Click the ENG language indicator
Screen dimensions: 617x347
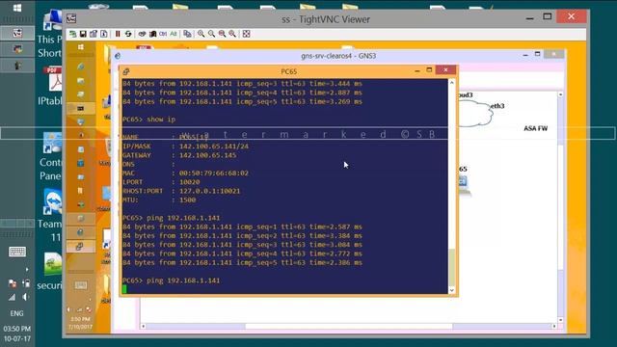pyautogui.click(x=17, y=313)
